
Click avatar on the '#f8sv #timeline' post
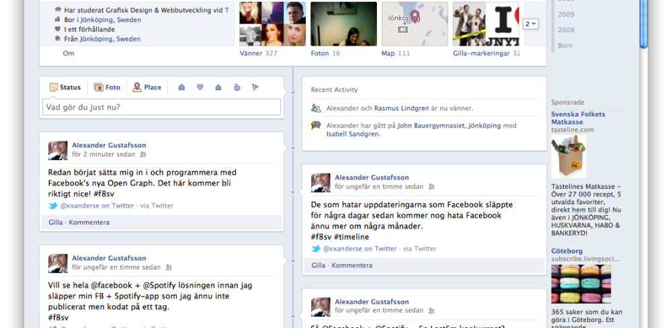pyautogui.click(x=321, y=183)
